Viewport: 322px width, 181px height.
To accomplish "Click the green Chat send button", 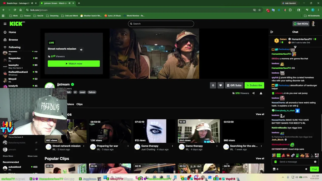I will 314,169.
